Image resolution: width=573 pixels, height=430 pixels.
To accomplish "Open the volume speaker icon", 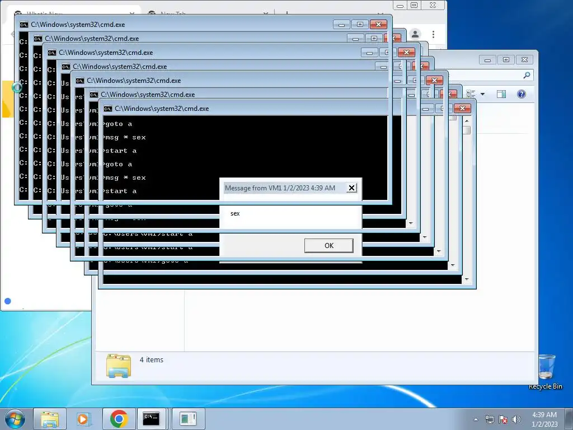I will [516, 419].
